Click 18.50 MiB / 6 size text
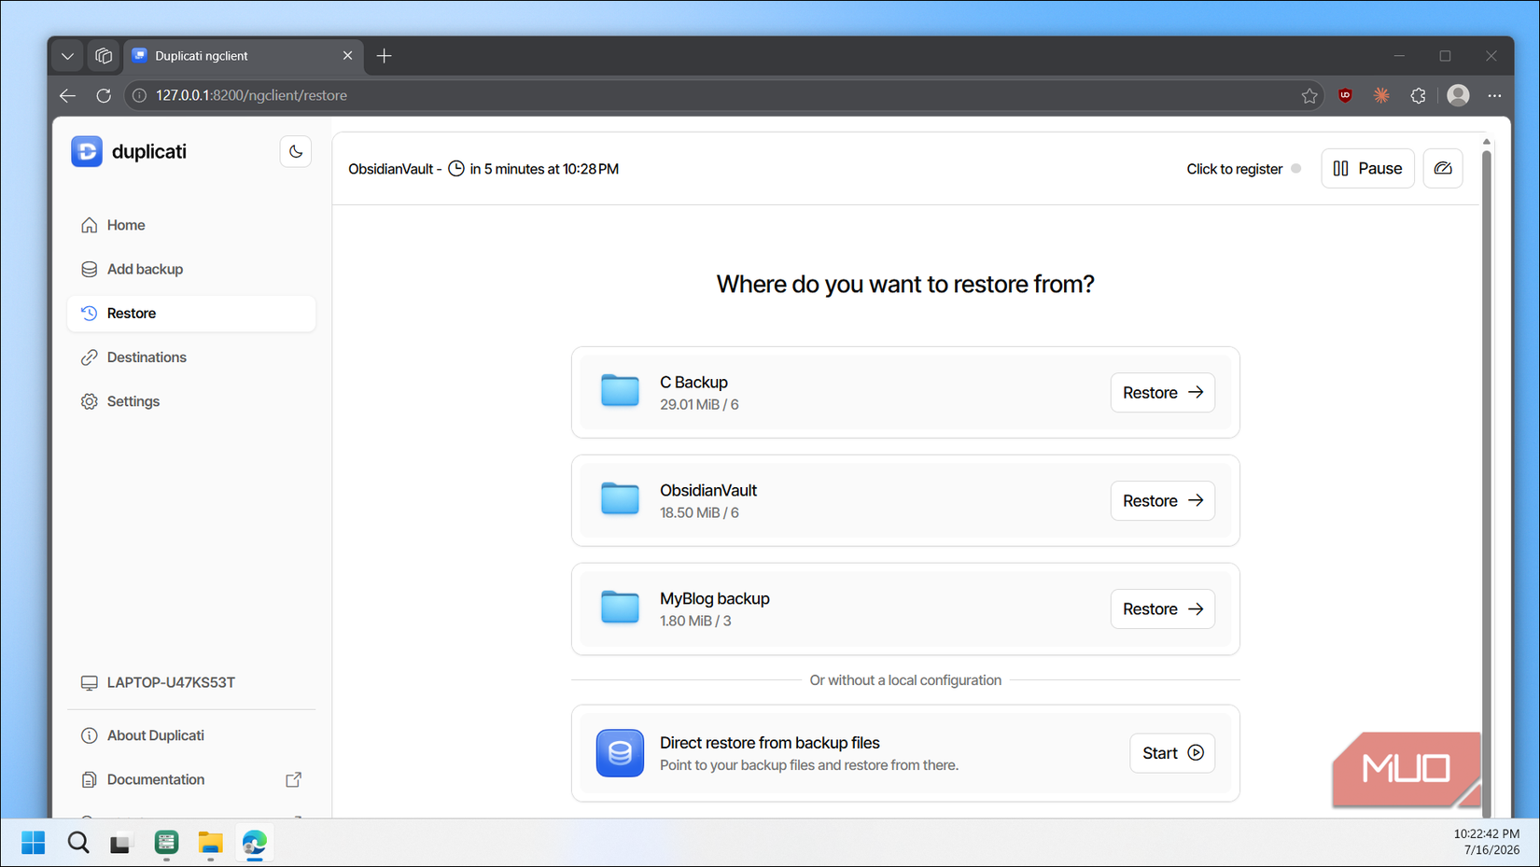This screenshot has width=1540, height=867. (699, 513)
